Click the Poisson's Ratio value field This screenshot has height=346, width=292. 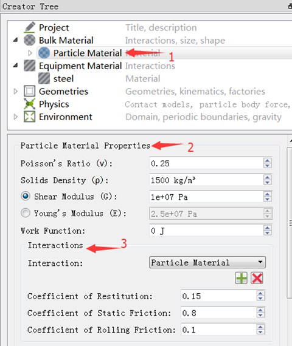point(206,163)
